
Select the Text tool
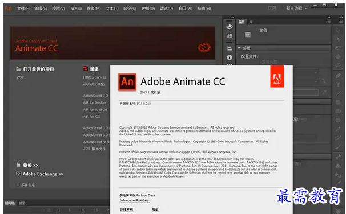pos(338,84)
